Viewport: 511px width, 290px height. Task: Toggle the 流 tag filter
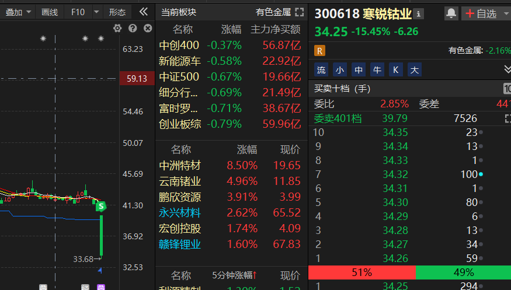click(321, 70)
